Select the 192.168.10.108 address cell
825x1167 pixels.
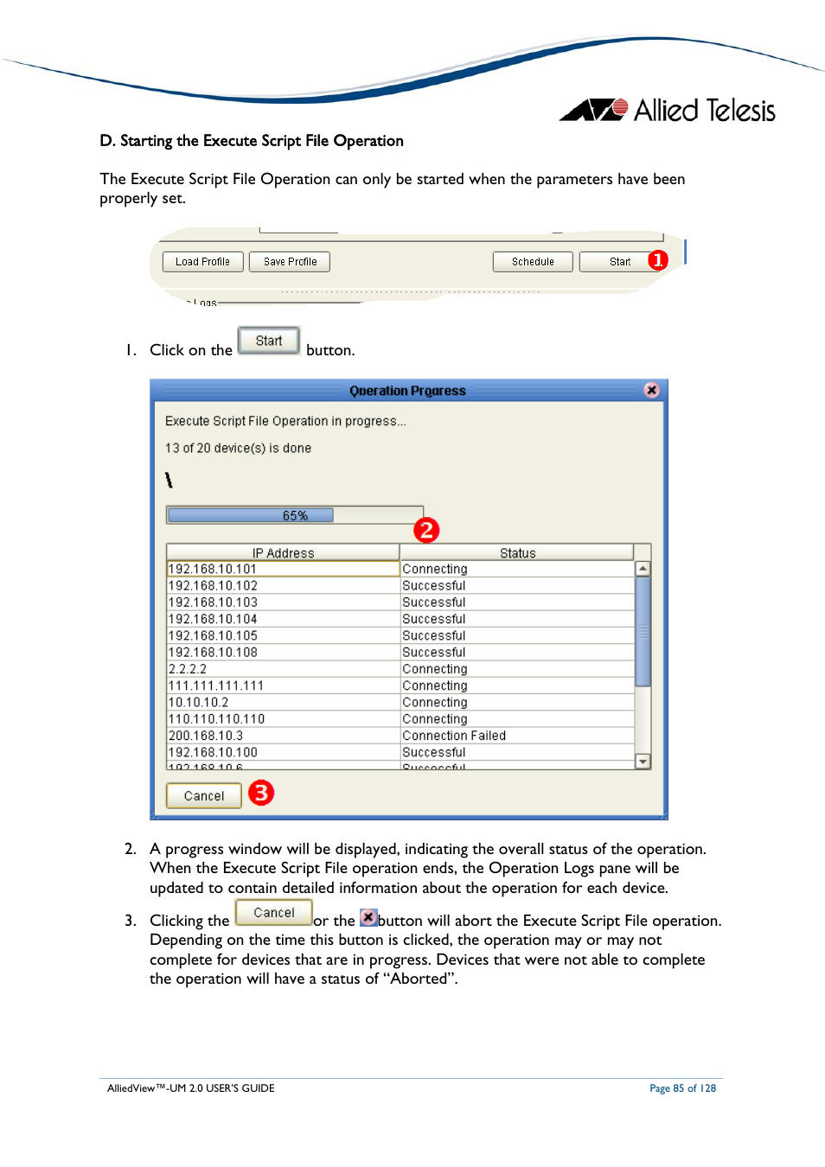[x=283, y=653]
